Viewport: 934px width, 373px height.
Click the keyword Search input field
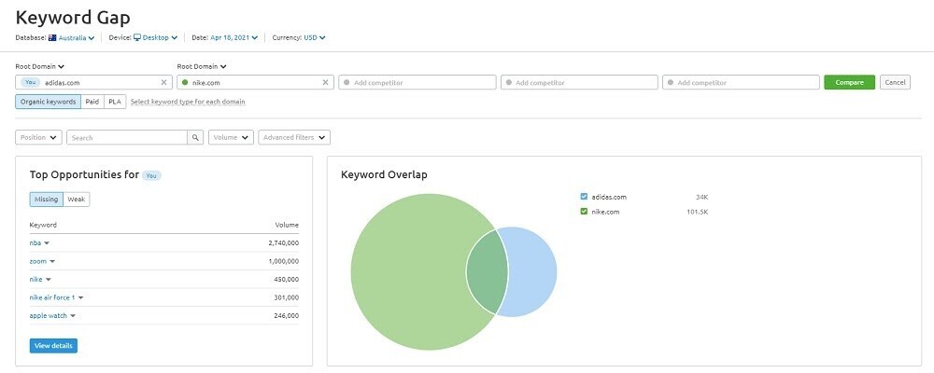127,137
